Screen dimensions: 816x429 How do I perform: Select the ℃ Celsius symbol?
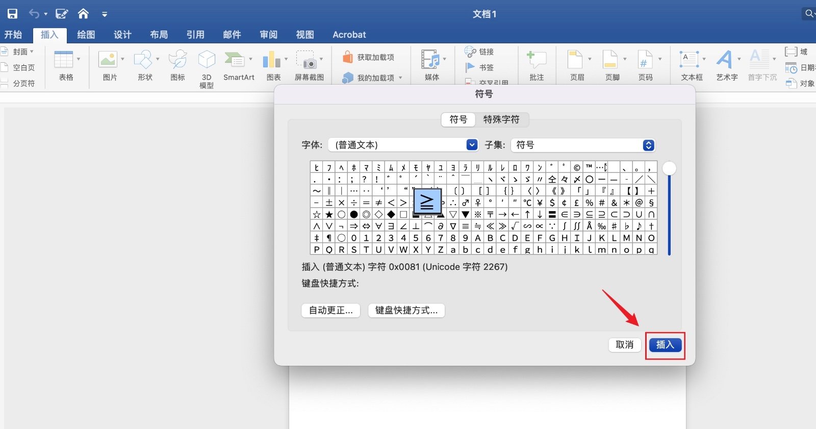point(527,203)
